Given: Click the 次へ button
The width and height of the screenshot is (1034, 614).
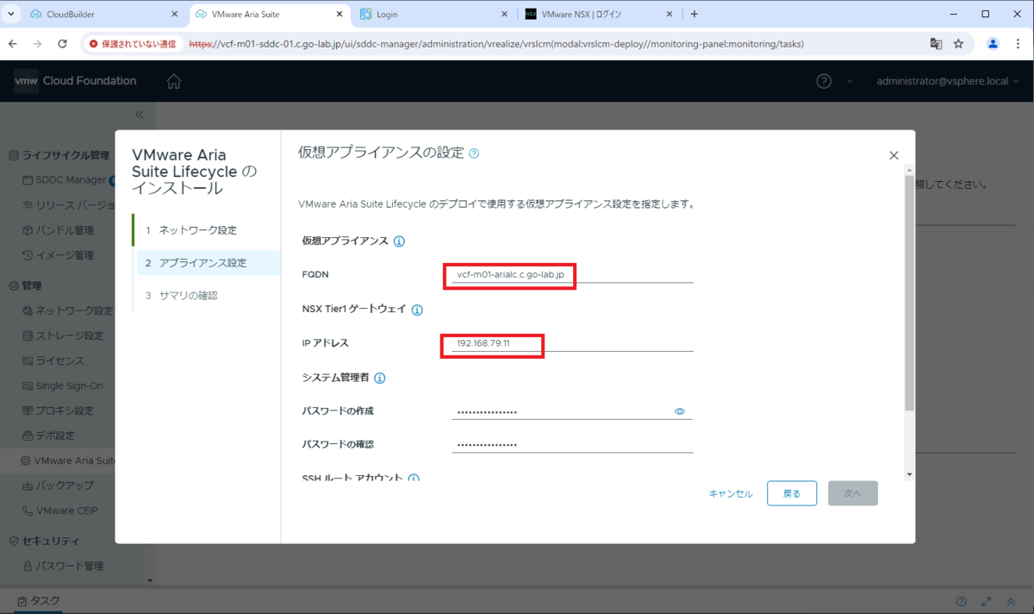Looking at the screenshot, I should [853, 493].
